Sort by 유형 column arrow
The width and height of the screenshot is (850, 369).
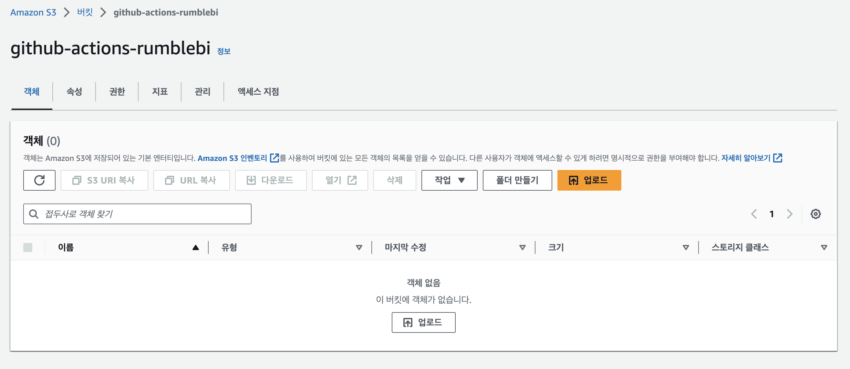(359, 248)
